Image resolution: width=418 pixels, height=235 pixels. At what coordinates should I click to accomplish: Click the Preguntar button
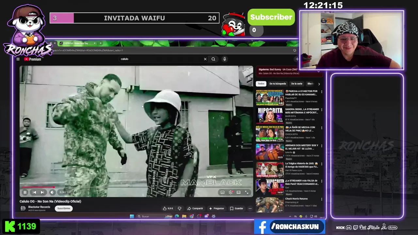tap(217, 208)
